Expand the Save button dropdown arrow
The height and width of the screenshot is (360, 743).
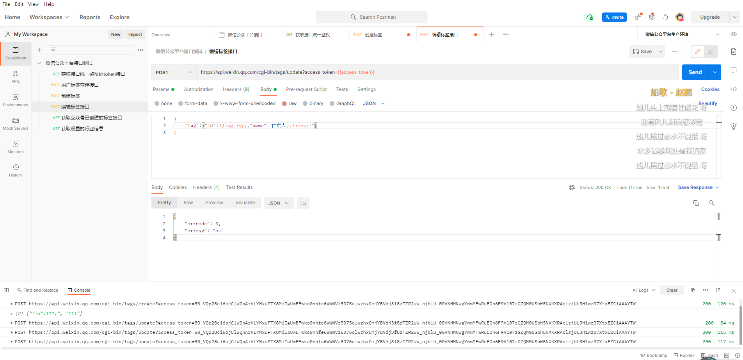pos(660,52)
